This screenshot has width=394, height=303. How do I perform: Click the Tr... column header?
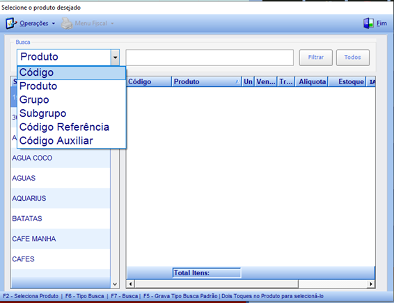286,82
